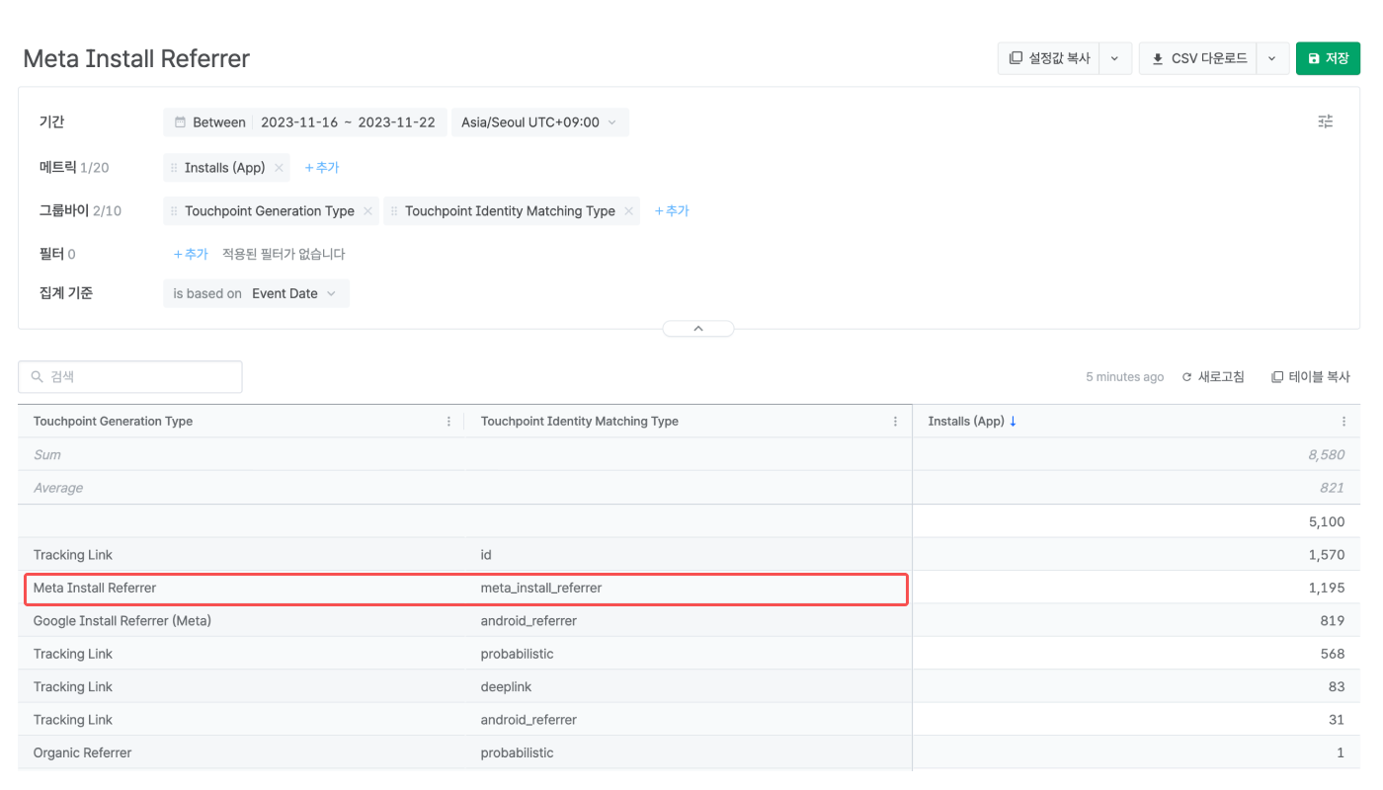Toggle sort arrow on Installs (App) column
The width and height of the screenshot is (1383, 790).
click(1013, 422)
